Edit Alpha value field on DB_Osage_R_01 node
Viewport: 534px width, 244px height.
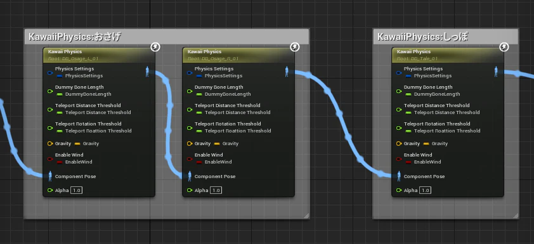[x=216, y=190]
